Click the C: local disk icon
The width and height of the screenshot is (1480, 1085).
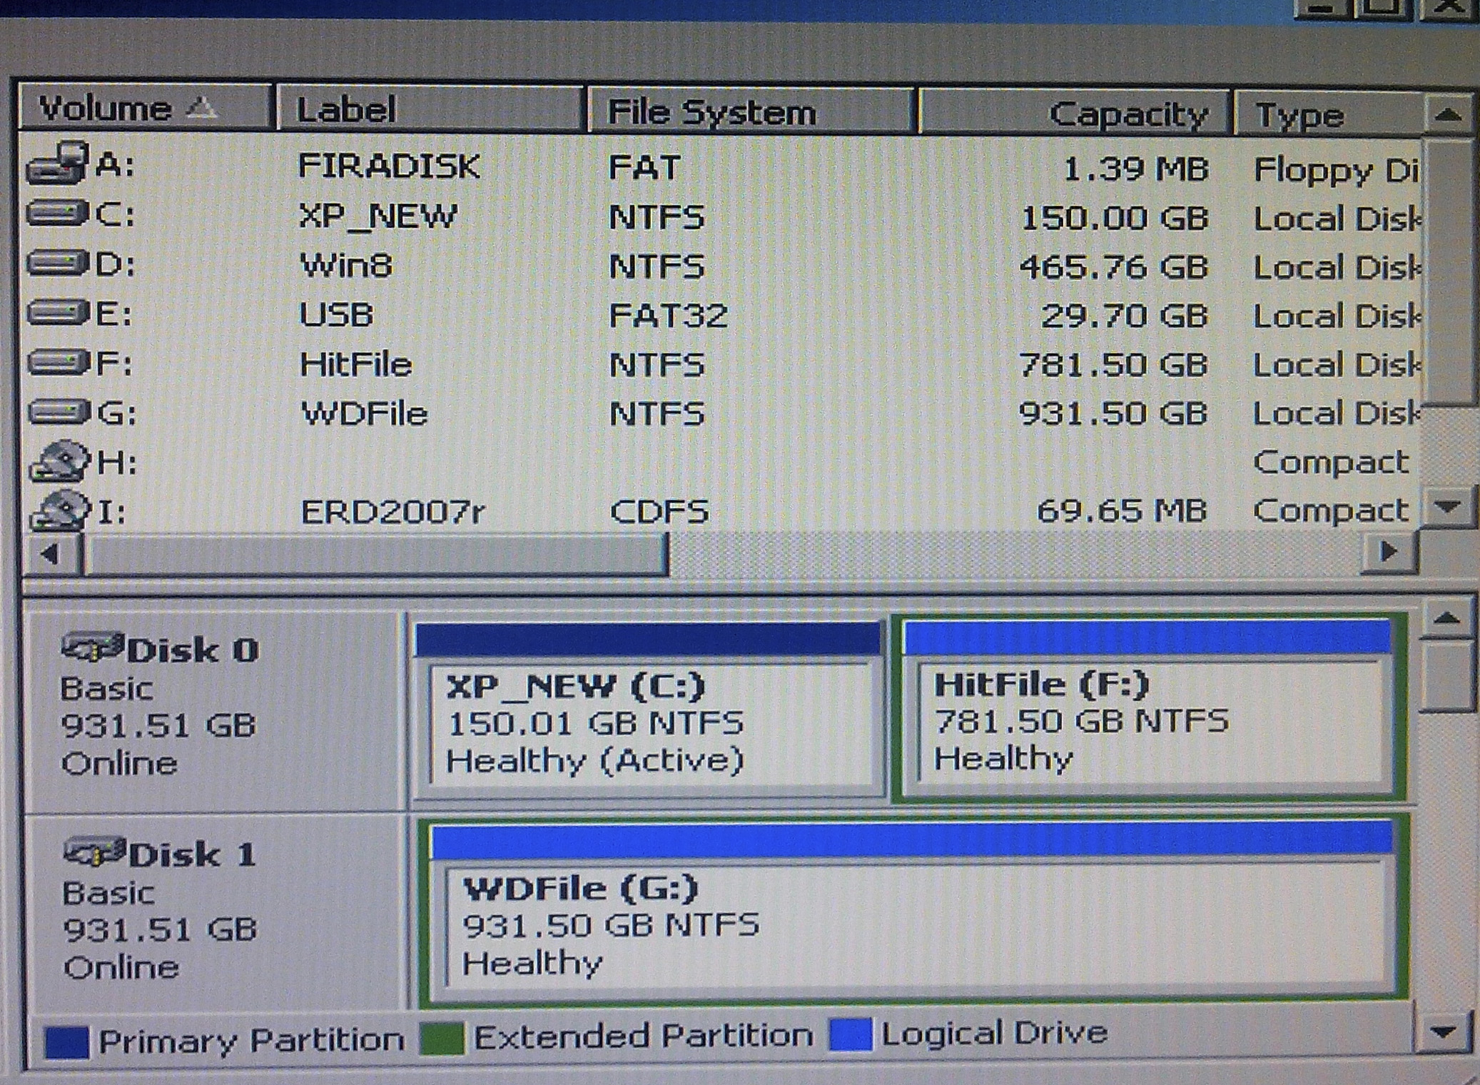click(x=59, y=213)
